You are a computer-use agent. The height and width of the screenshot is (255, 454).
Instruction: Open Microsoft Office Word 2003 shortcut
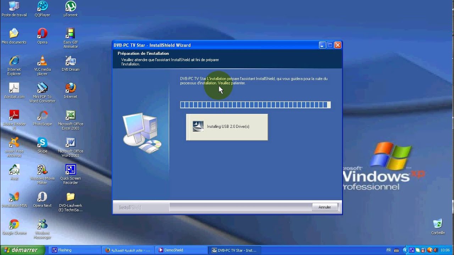71,148
